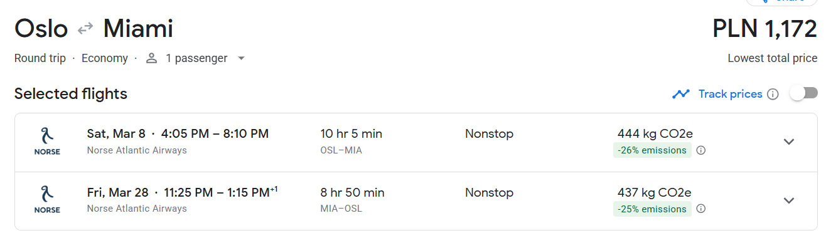The image size is (826, 233).
Task: Click the Norse logo on the Mar 28 flight
Action: pyautogui.click(x=47, y=200)
